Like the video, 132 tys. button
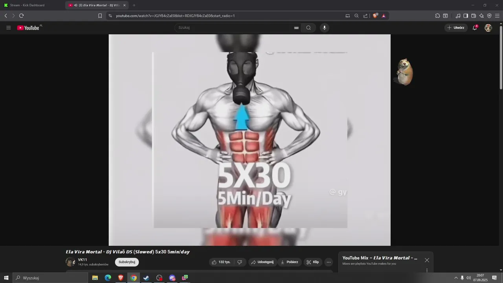This screenshot has height=283, width=503. [x=221, y=262]
